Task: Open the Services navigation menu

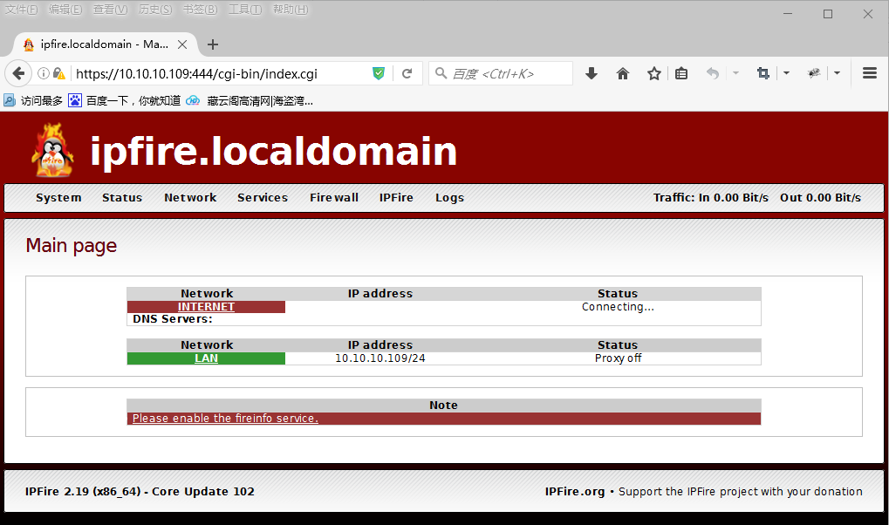Action: 263,197
